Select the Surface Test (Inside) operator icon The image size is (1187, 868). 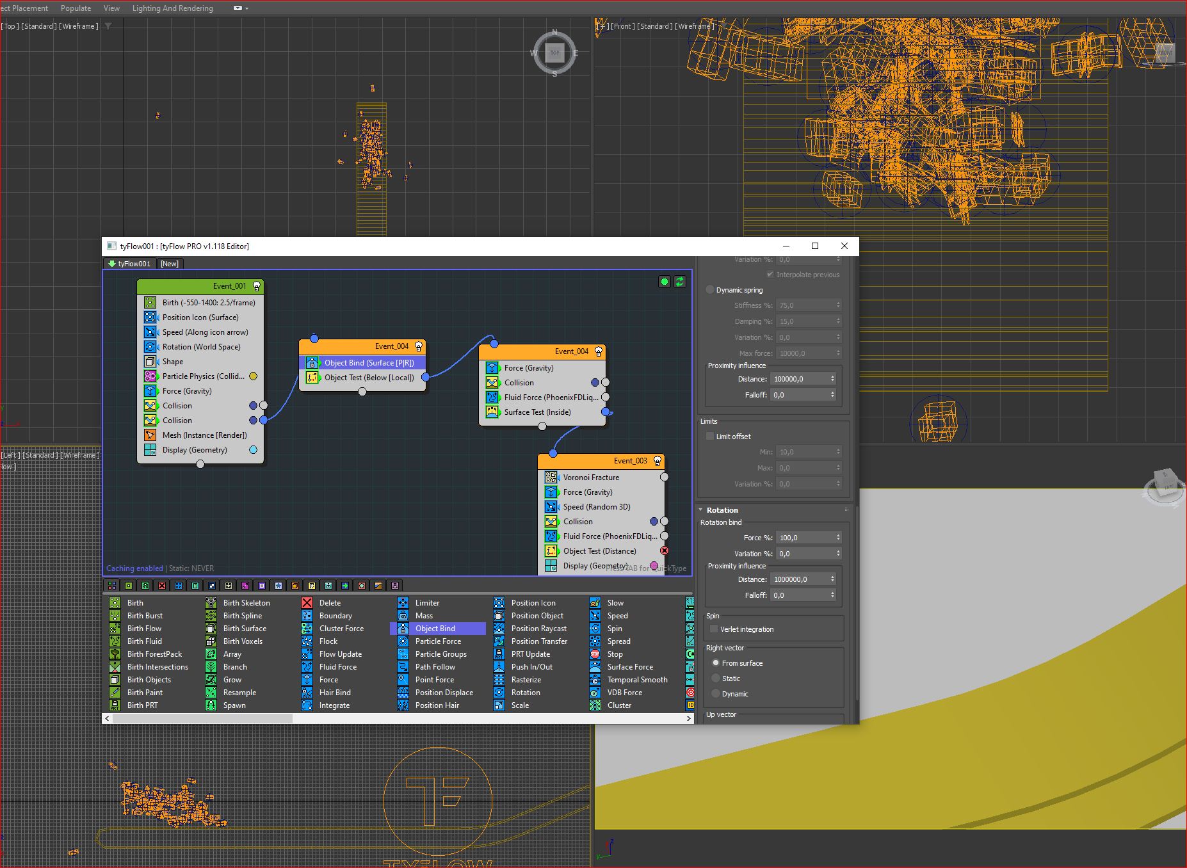click(x=492, y=412)
